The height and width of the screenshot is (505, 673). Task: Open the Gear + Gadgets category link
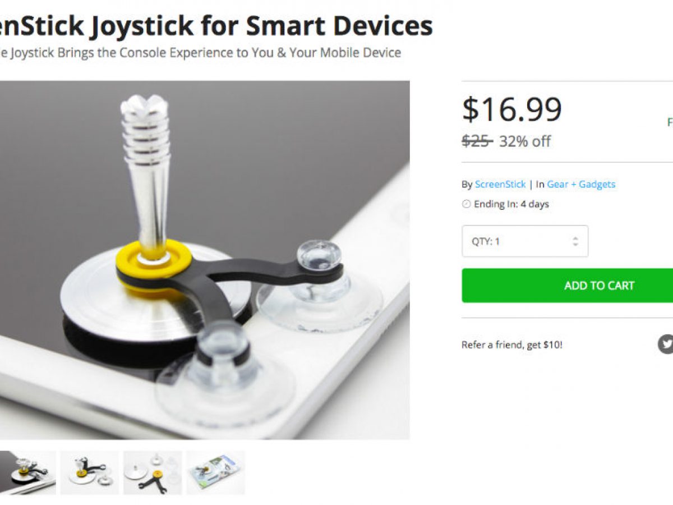tap(581, 184)
